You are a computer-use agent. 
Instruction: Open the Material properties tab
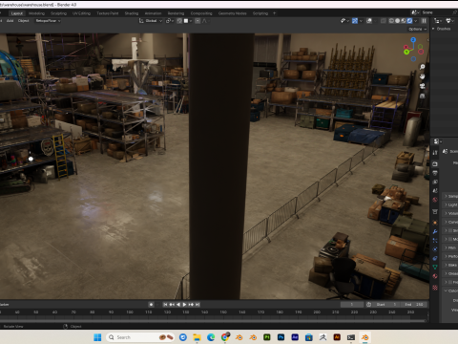pos(435,276)
